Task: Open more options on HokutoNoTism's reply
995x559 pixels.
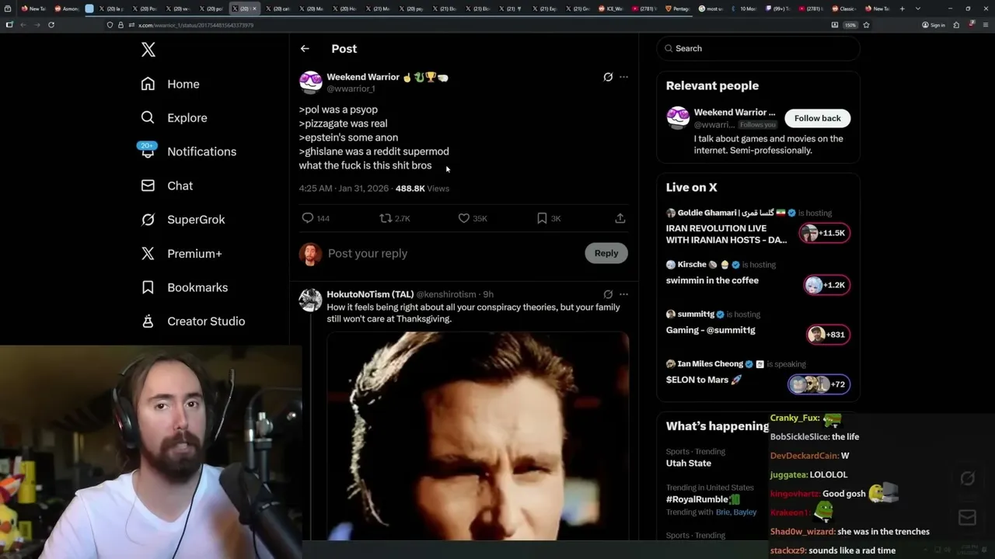Action: 623,294
